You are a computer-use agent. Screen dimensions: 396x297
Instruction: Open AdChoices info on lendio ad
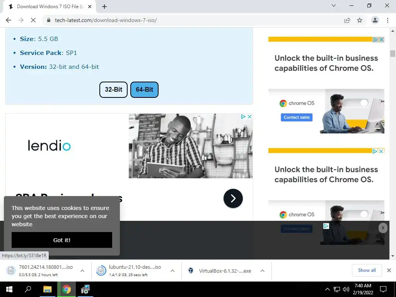(x=243, y=116)
